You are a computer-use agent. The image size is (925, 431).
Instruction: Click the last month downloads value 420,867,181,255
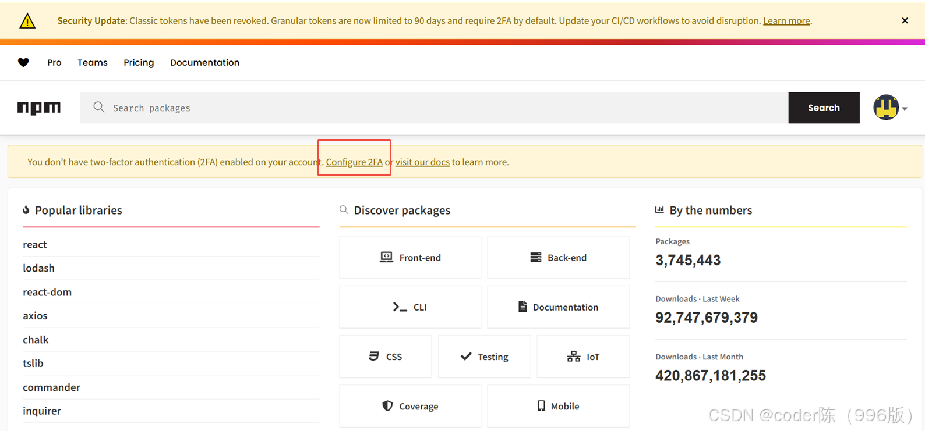(x=711, y=376)
